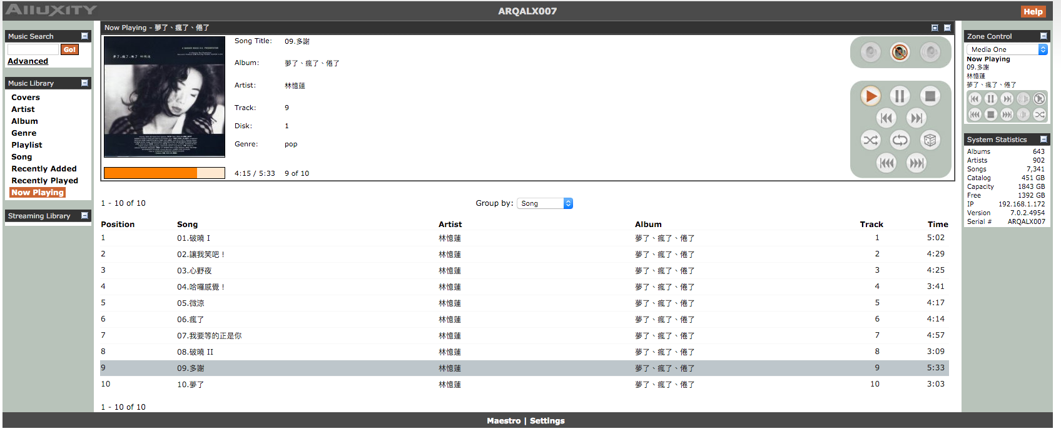The width and height of the screenshot is (1061, 441).
Task: Open the Group by Song dropdown
Action: 544,203
